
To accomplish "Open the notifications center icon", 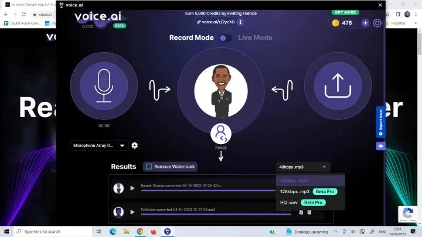I will tap(413, 231).
